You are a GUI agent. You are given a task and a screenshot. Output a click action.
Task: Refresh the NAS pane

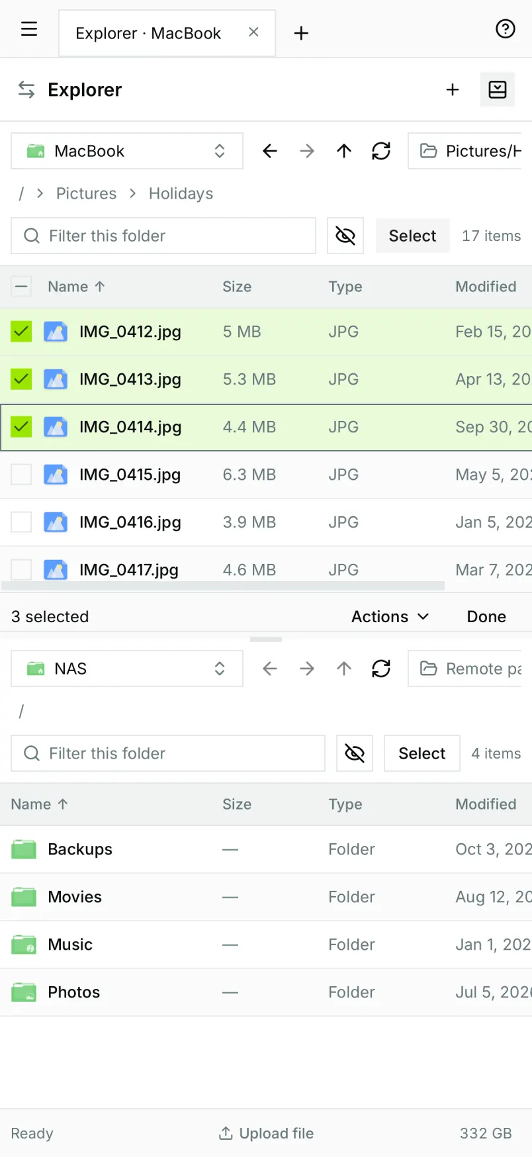coord(381,669)
